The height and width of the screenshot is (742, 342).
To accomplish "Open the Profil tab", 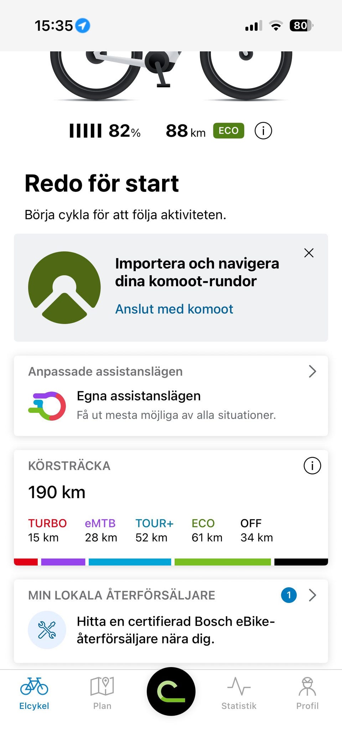I will coord(307,694).
